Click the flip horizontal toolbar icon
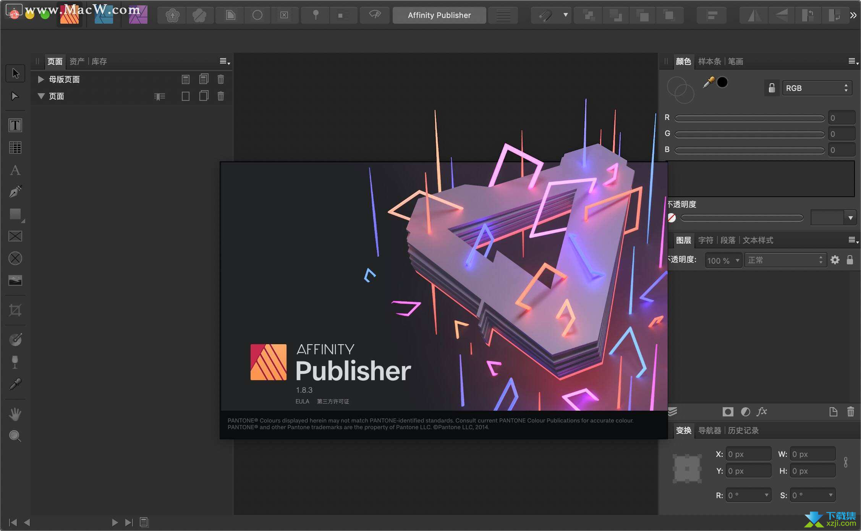Viewport: 861px width, 531px height. pos(754,15)
